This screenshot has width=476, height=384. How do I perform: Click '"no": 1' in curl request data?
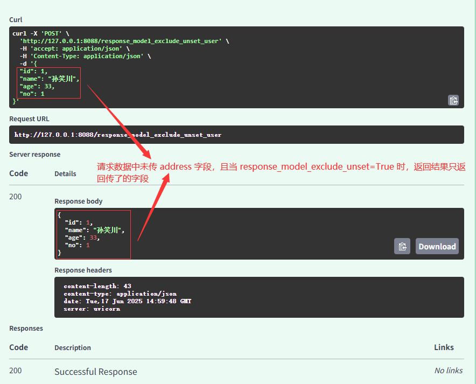pyautogui.click(x=32, y=94)
